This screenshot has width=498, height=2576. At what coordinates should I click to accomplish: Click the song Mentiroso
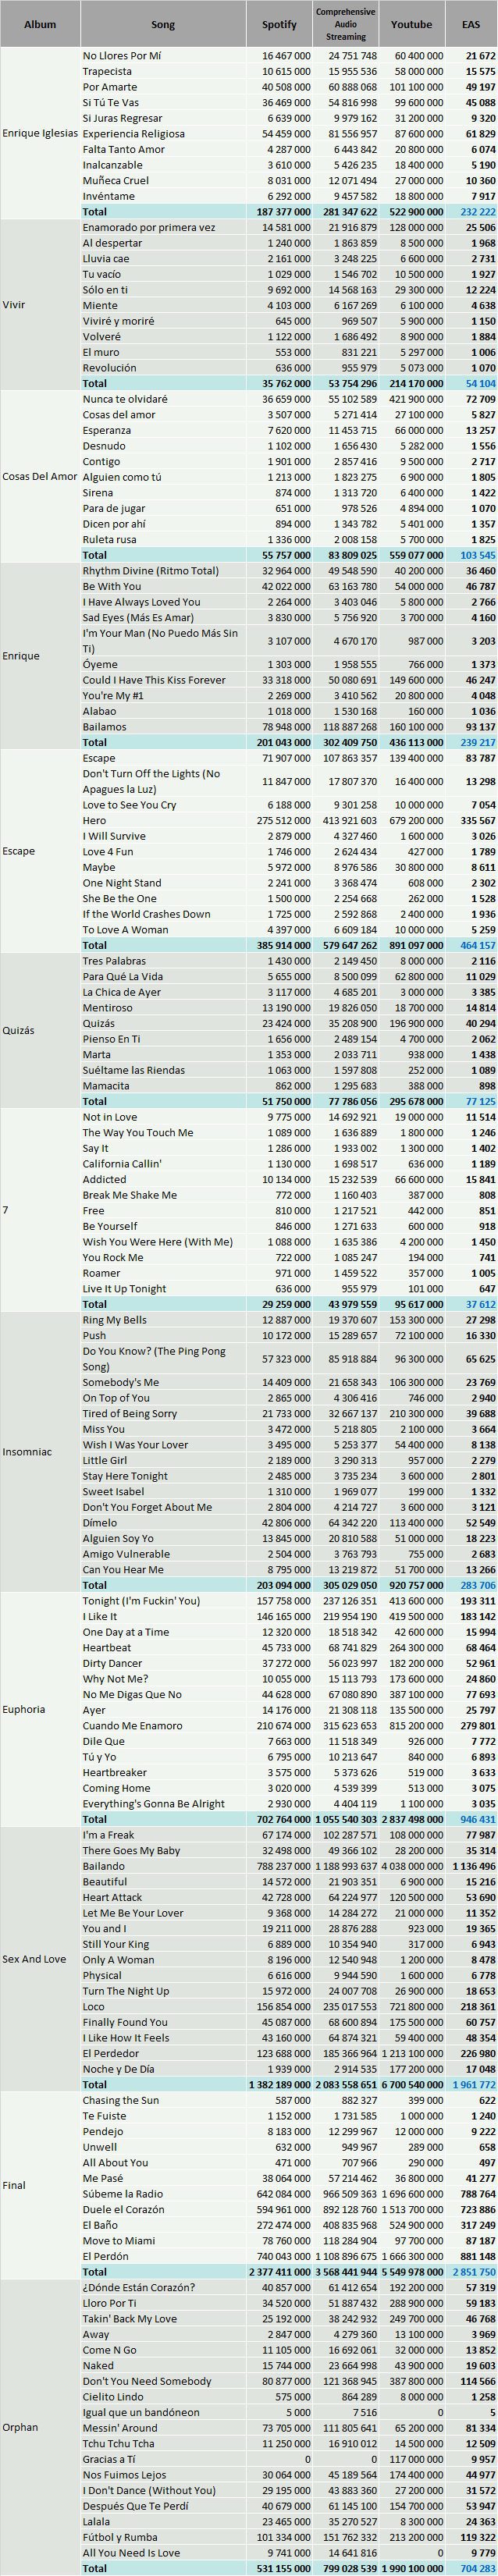point(107,1007)
